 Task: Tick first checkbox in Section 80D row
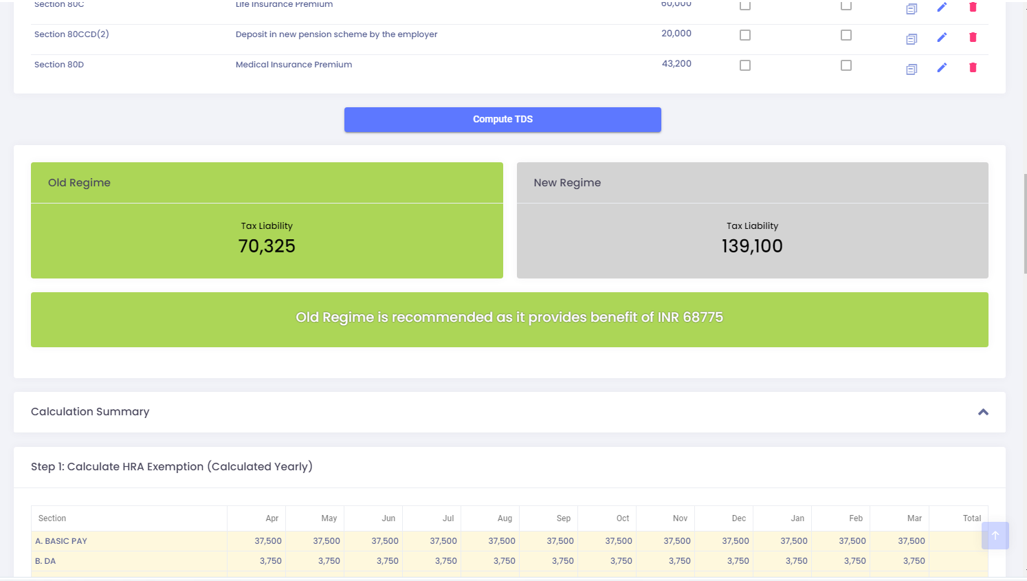[x=745, y=65]
